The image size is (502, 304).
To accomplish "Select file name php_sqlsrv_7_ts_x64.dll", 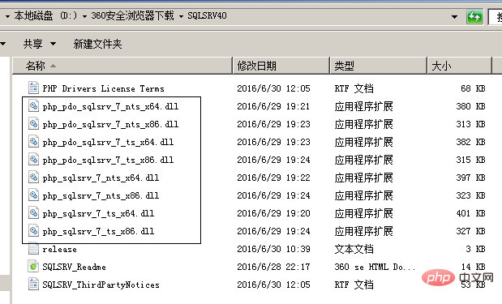I will [x=98, y=214].
